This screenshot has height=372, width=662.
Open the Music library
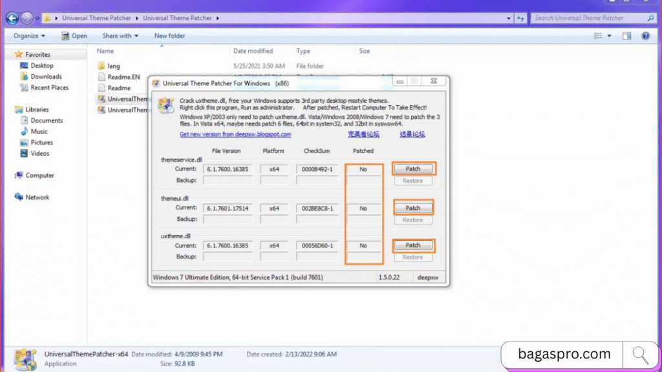[39, 132]
